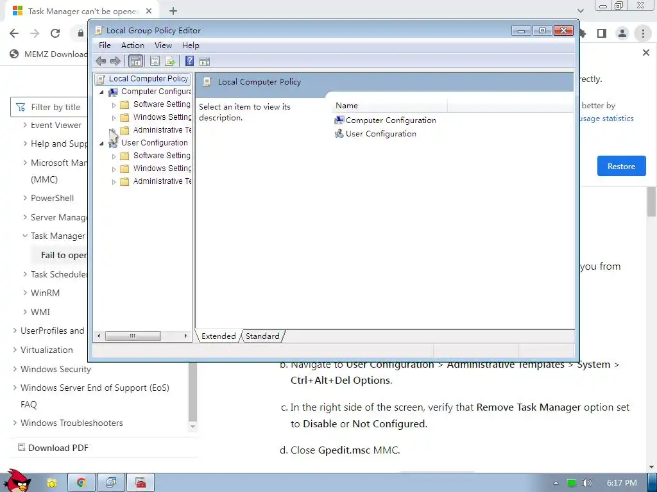This screenshot has height=492, width=657.
Task: Open Chrome from the taskbar
Action: coord(81,482)
